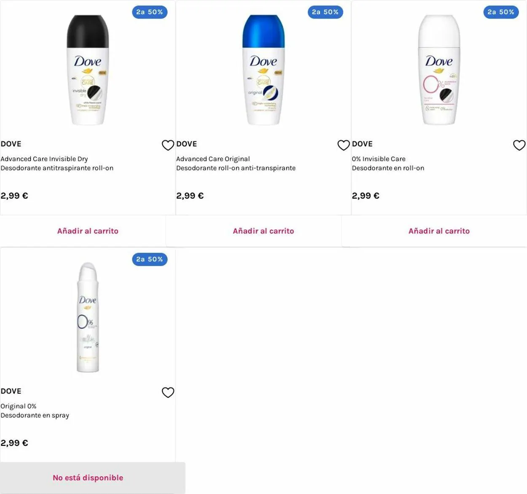Toggle wishlist heart for Advanced Care Original
The width and height of the screenshot is (527, 494).
[344, 145]
